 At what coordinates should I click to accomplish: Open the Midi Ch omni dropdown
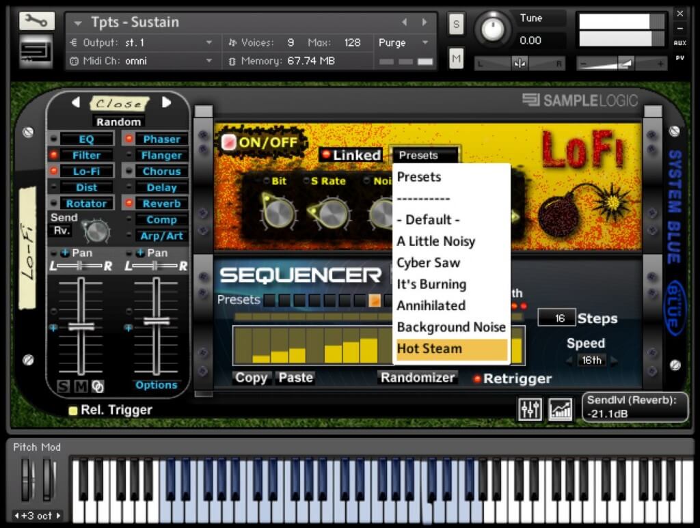point(208,61)
